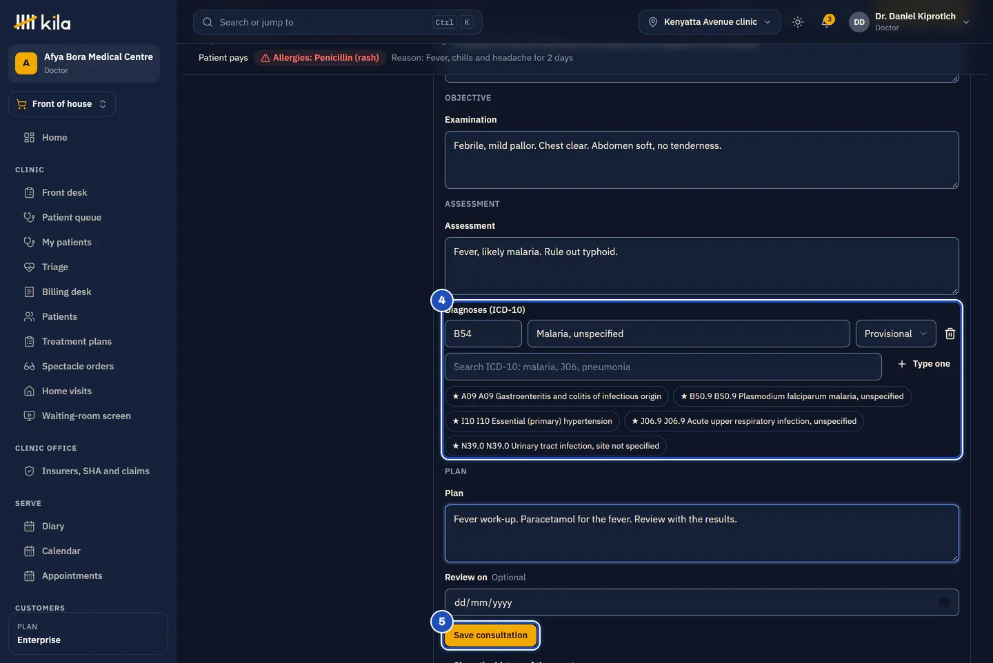Add the A09 Gastroenteritis suggestion chip
The width and height of the screenshot is (993, 663).
pos(556,396)
